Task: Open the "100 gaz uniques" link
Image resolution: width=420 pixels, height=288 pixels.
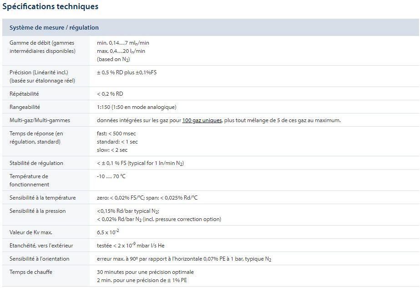Action: [x=202, y=120]
